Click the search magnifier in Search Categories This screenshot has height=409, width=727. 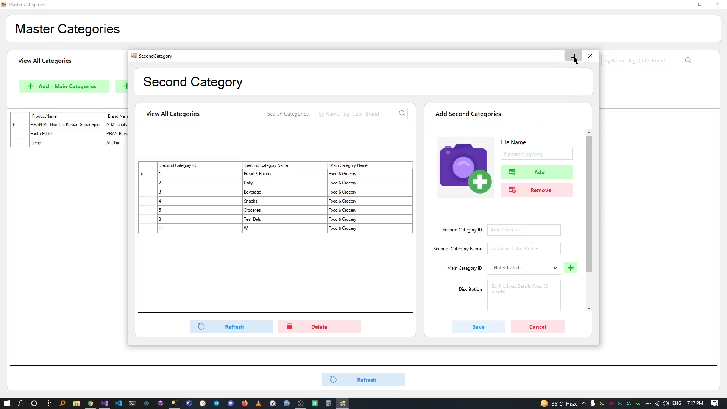coord(402,113)
